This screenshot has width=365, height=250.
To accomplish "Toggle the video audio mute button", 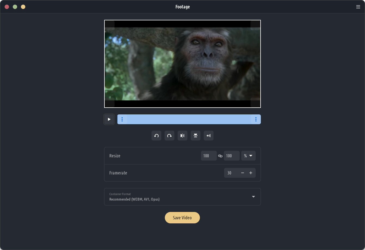I will 209,136.
